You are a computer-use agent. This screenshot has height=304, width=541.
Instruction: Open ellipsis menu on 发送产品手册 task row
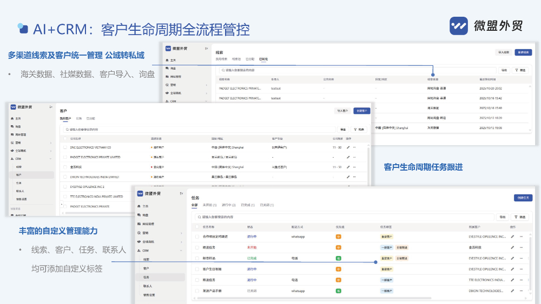coord(521,291)
